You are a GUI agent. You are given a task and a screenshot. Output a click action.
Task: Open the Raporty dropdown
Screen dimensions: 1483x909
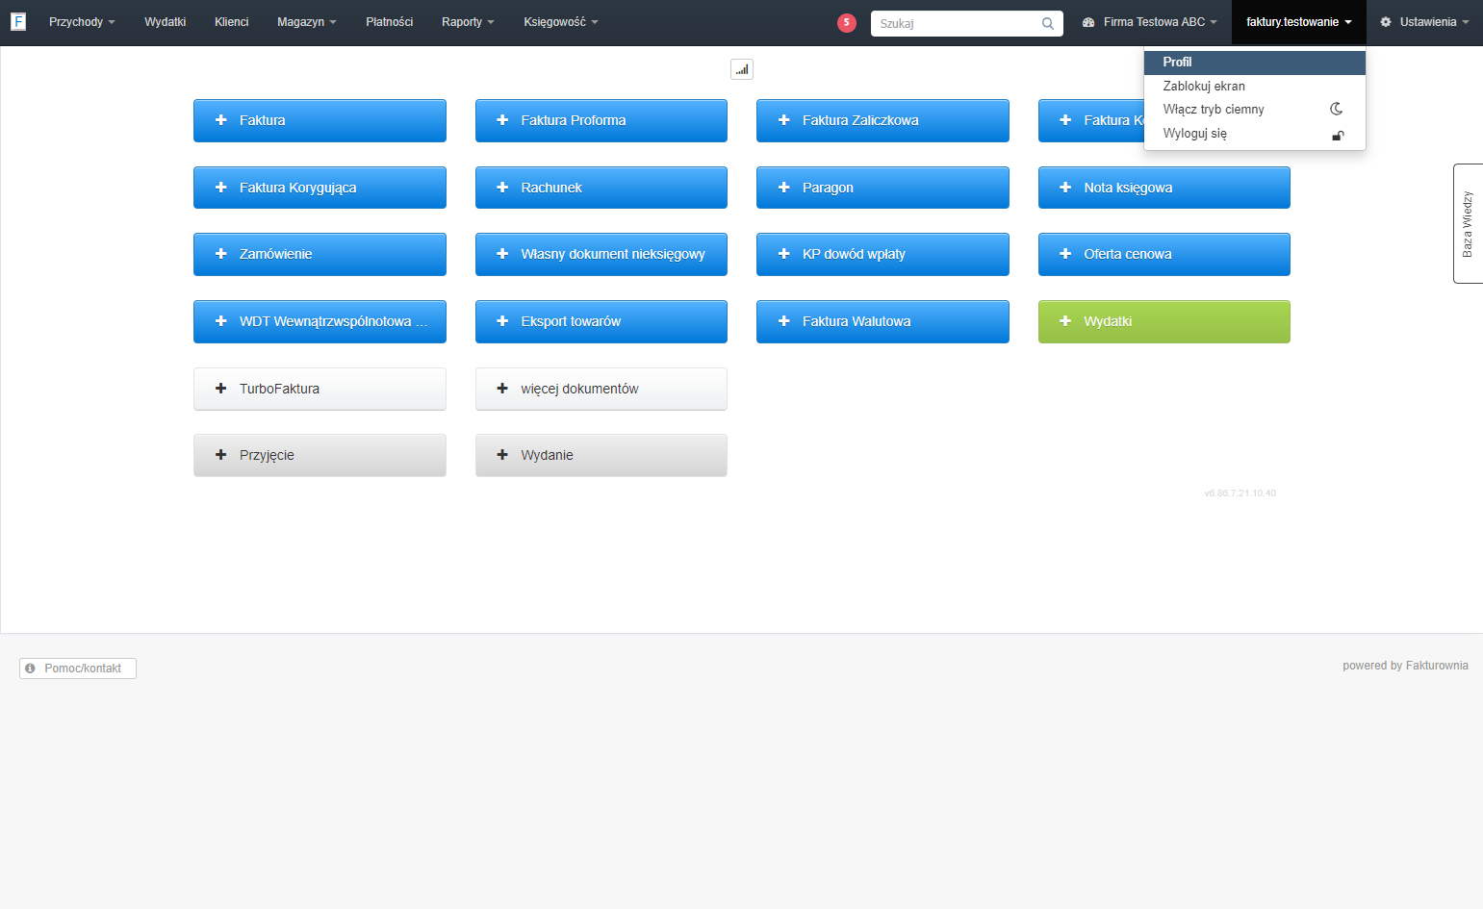[x=468, y=22]
